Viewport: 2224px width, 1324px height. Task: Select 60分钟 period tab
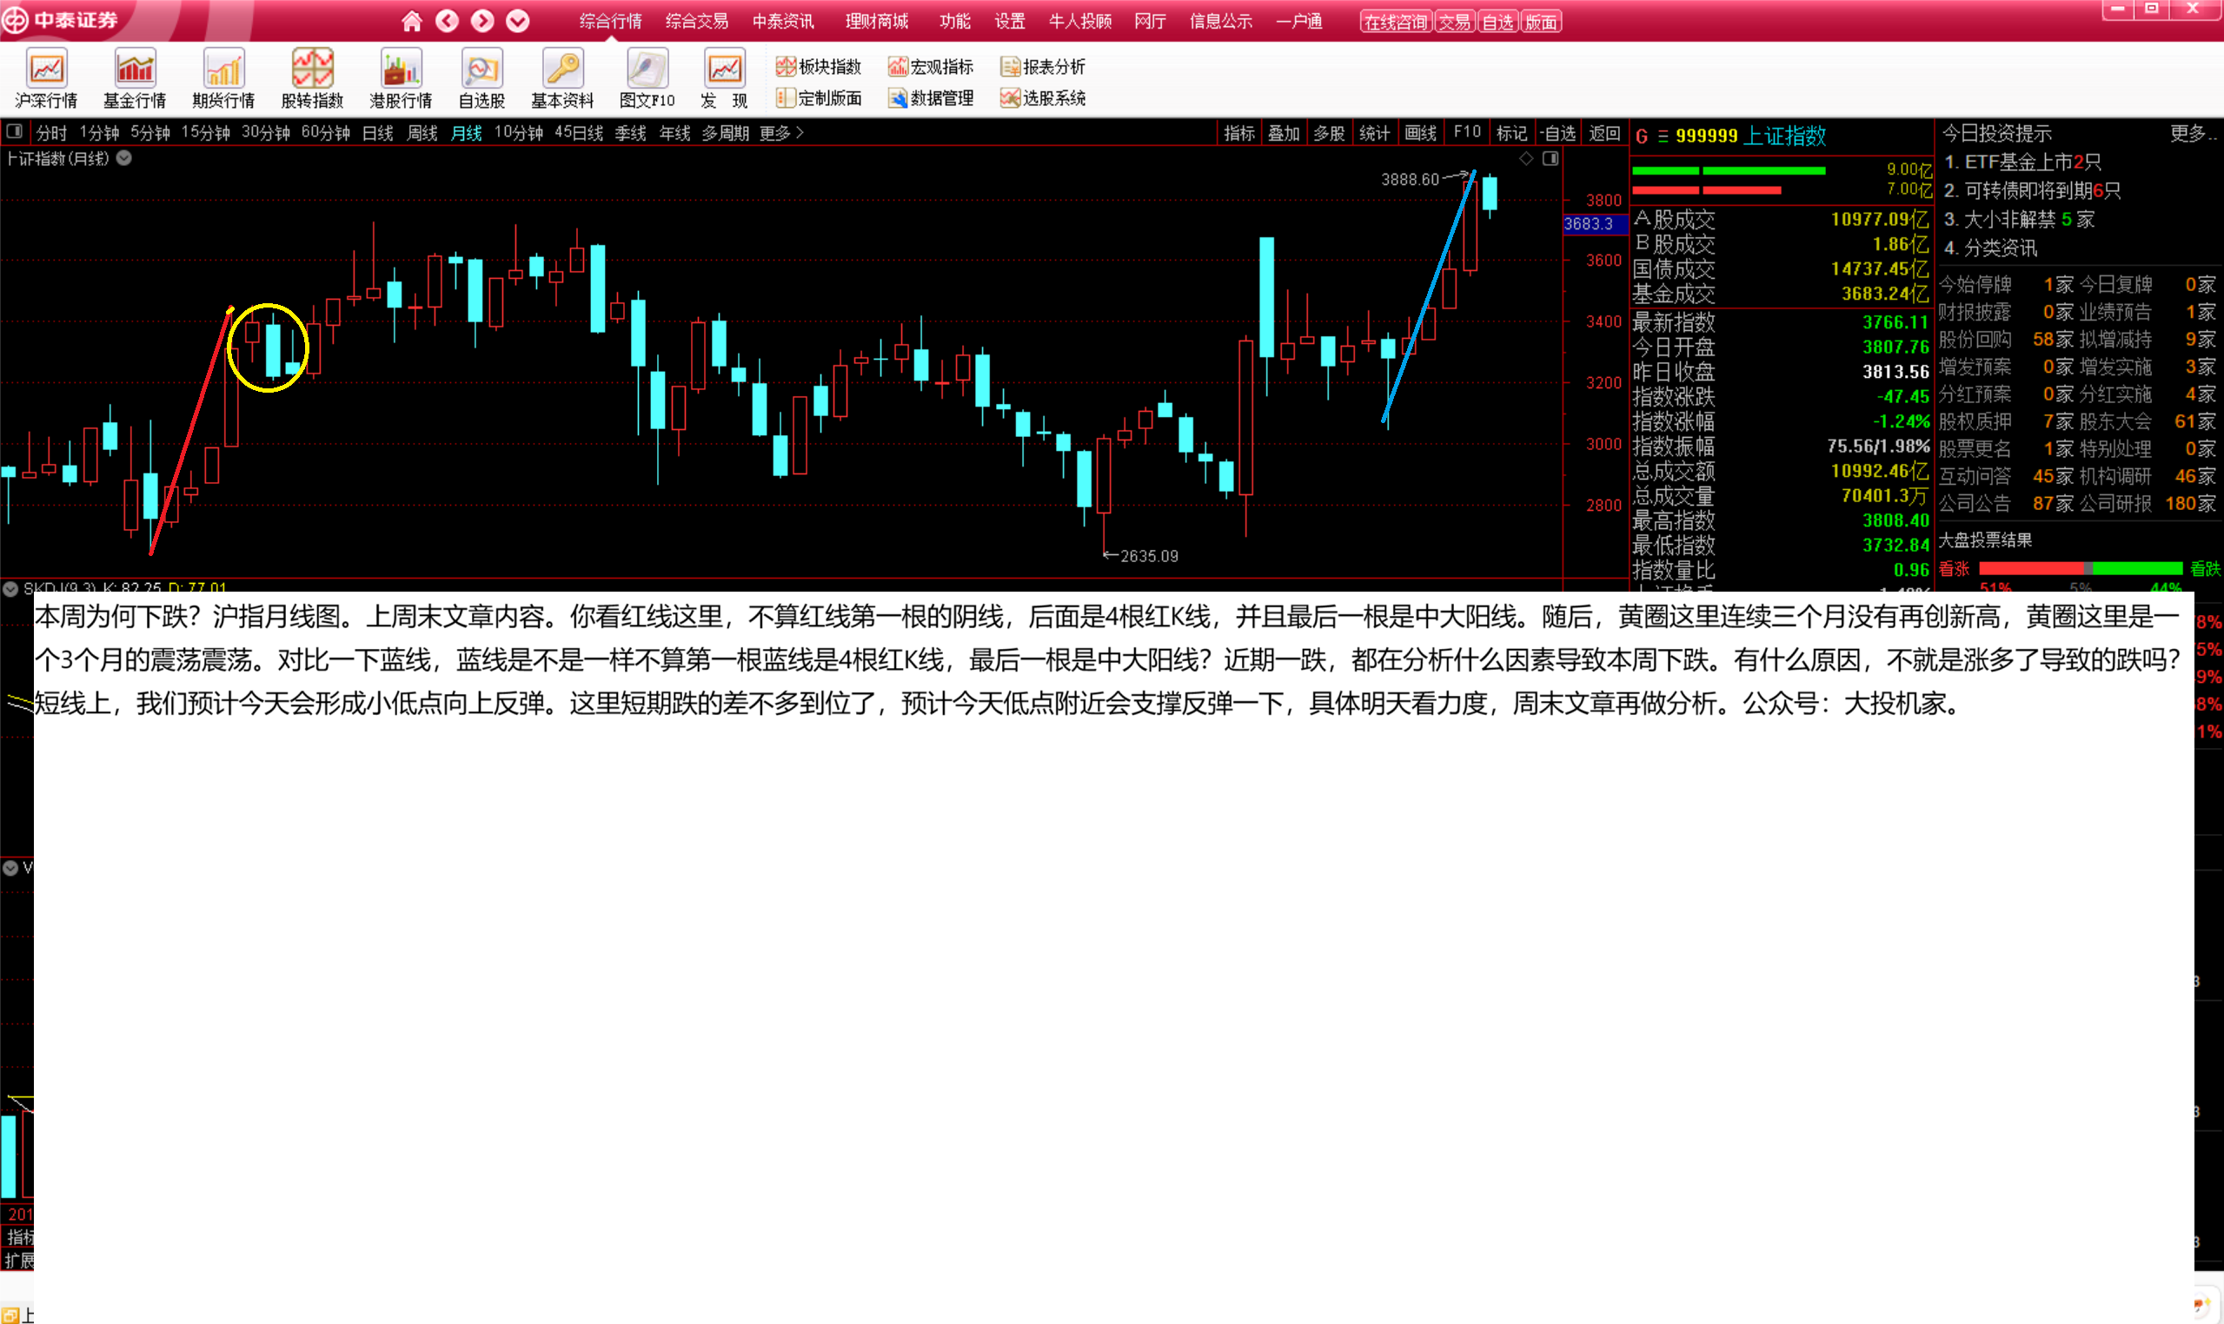326,133
